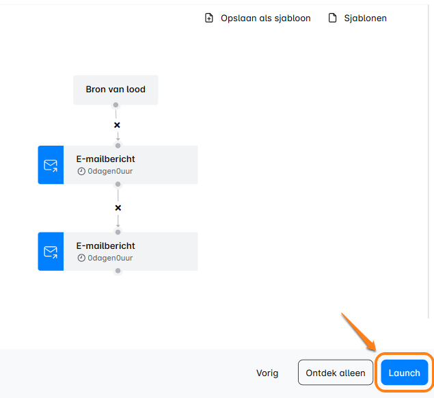Screen dimensions: 434x398
Task: Remove the connection below Bron van lood
Action: (x=117, y=125)
